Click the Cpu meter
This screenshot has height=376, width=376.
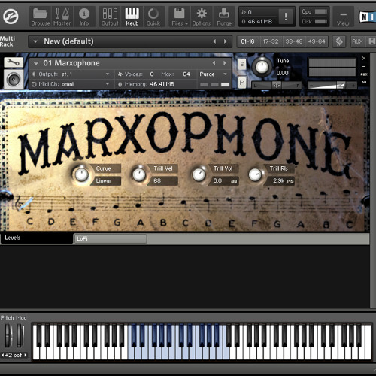[x=321, y=12]
